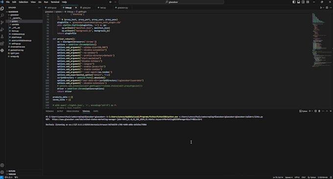Open the Run and Debug view
This screenshot has height=179, width=333.
(2, 29)
